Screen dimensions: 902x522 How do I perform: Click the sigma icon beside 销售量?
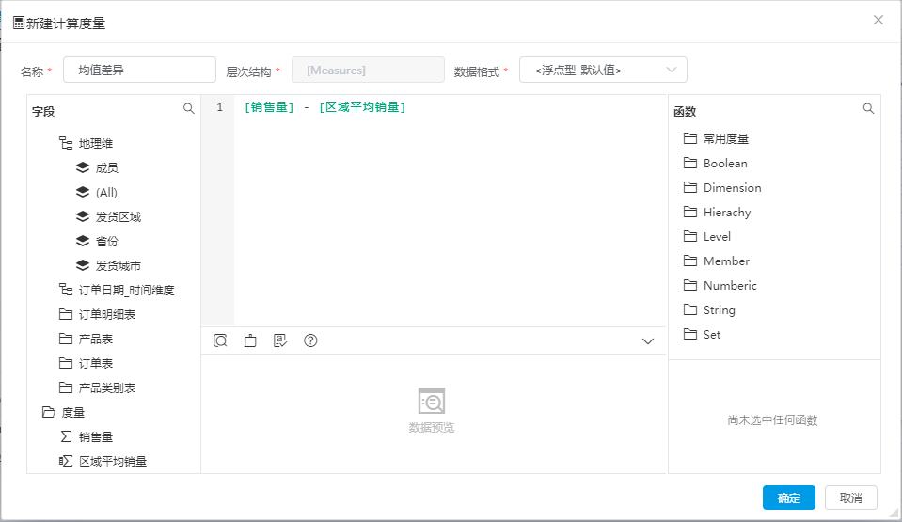pyautogui.click(x=66, y=436)
